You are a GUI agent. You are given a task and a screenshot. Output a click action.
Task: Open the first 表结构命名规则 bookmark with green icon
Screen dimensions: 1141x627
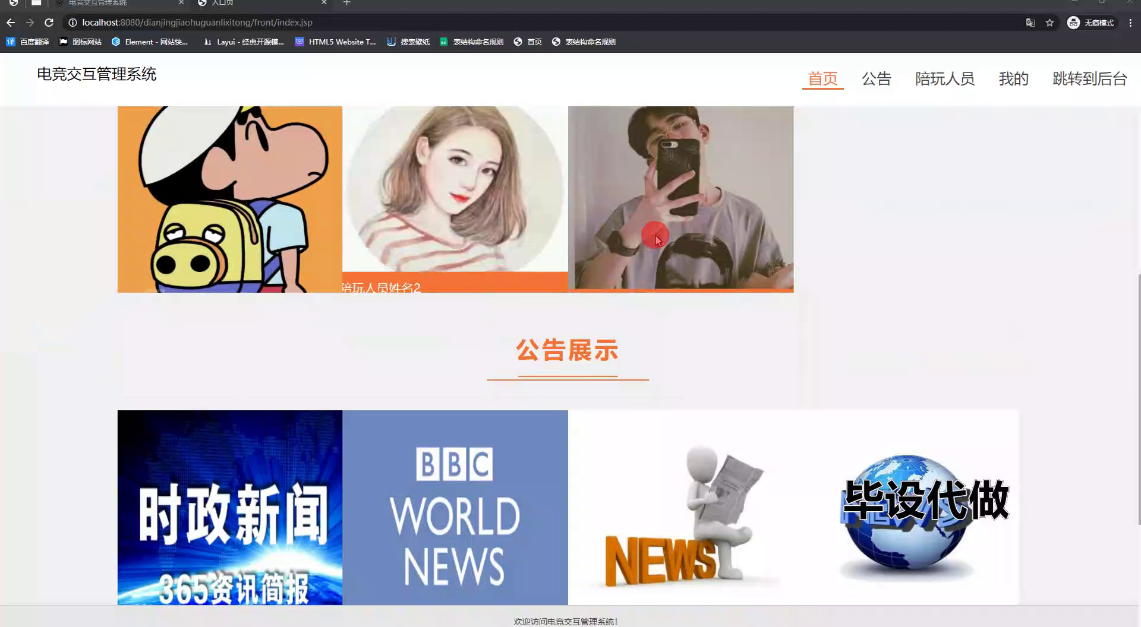471,42
